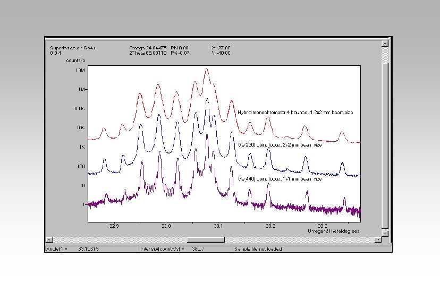
Task: Click the horizontal scrollbar right arrow
Action: [x=378, y=239]
